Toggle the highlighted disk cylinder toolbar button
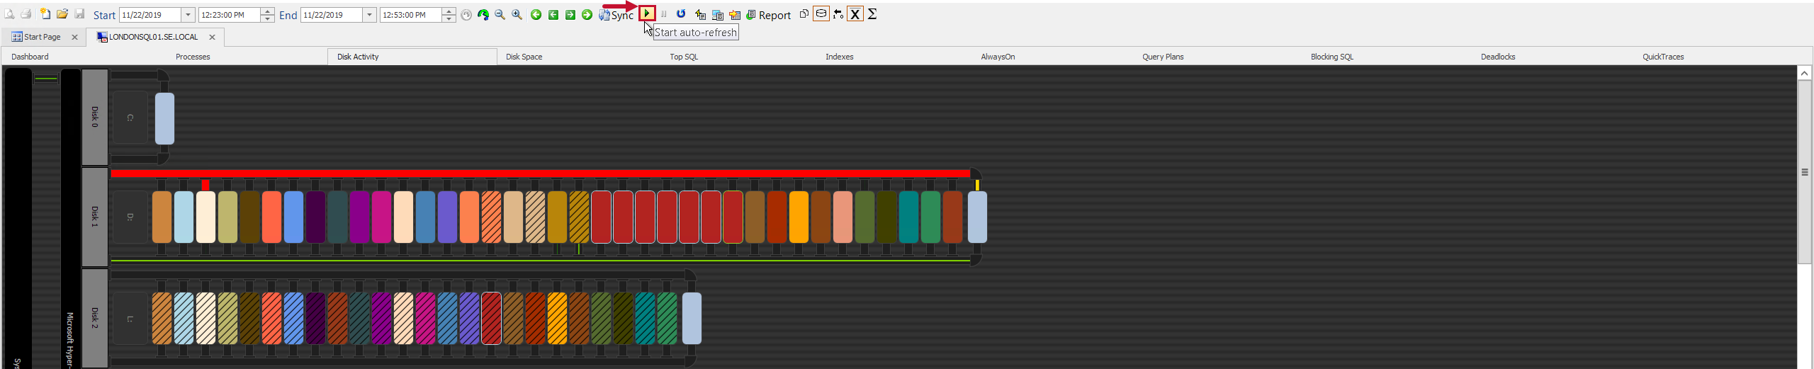The width and height of the screenshot is (1814, 369). [x=821, y=14]
